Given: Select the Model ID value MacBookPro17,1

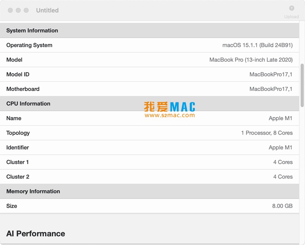Looking at the screenshot, I should pos(271,74).
